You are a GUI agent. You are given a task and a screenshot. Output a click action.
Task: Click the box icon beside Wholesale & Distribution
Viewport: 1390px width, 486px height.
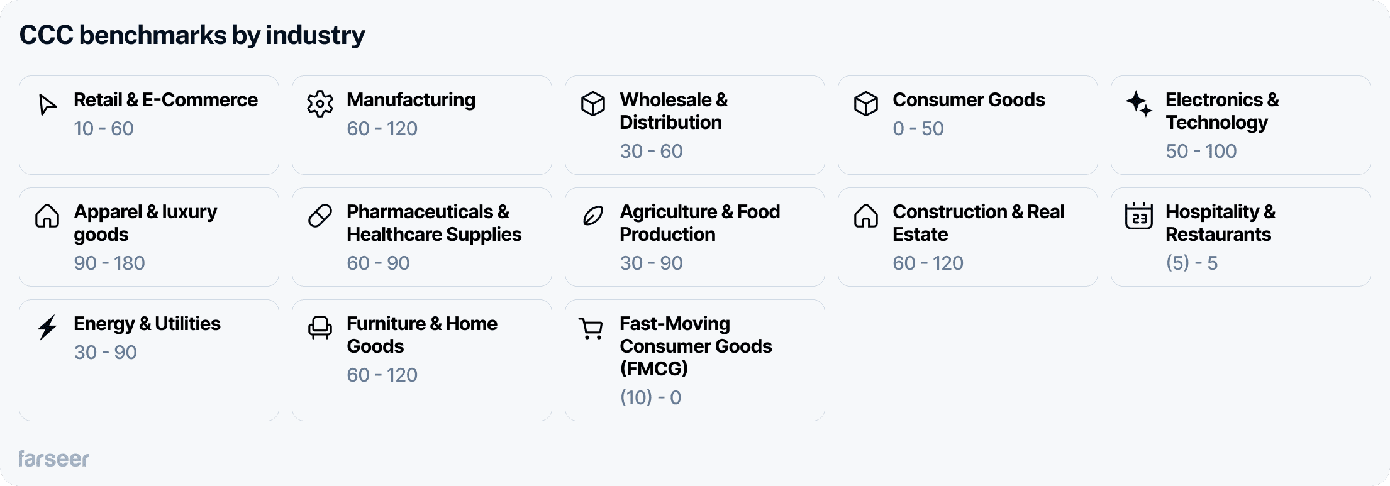(x=592, y=104)
